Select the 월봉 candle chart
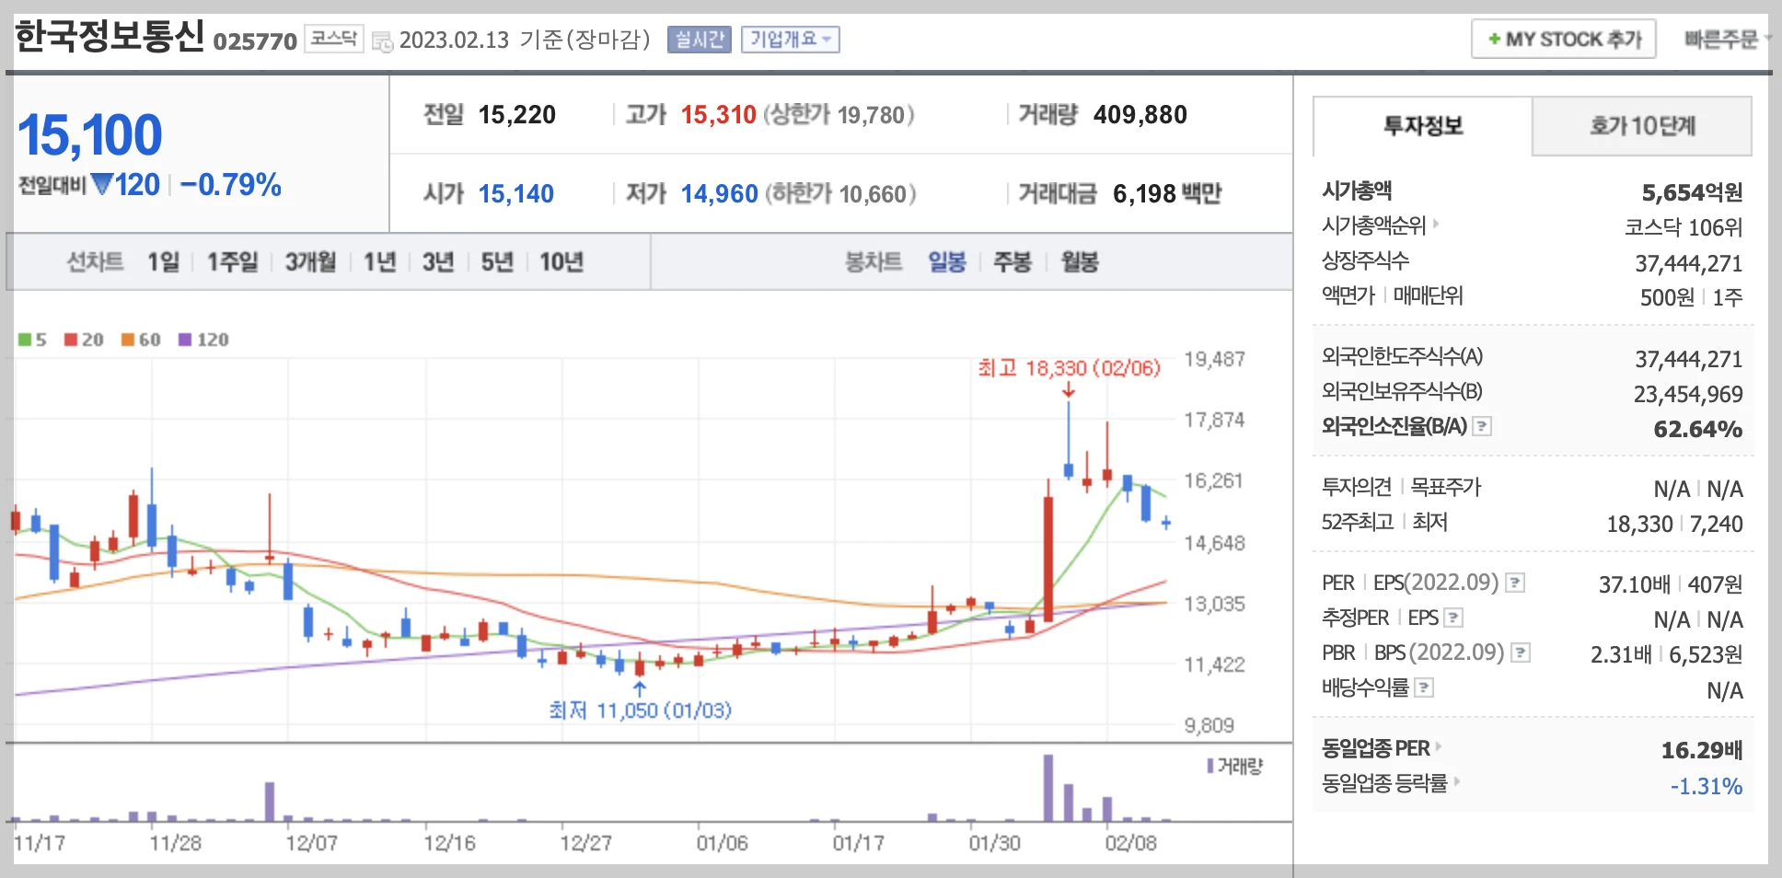 1080,262
